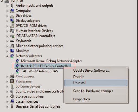Select the System devices label
Image resolution: width=138 pixels, height=112 pixels.
click(x=27, y=101)
